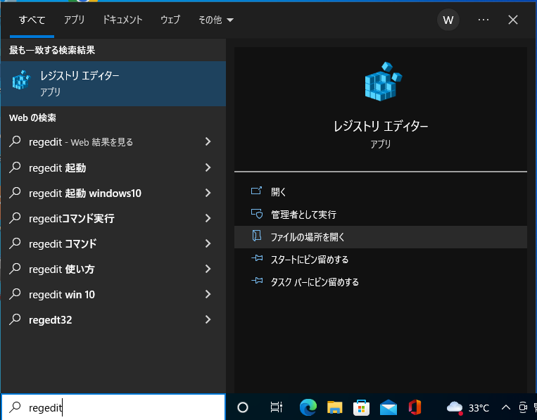
Task: Click the 開く open icon
Action: pos(256,191)
